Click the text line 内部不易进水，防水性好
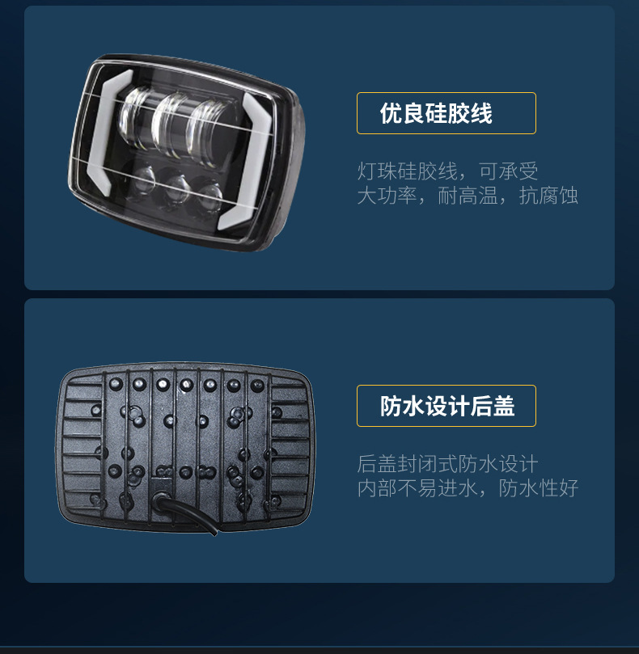639x654 pixels. [468, 488]
